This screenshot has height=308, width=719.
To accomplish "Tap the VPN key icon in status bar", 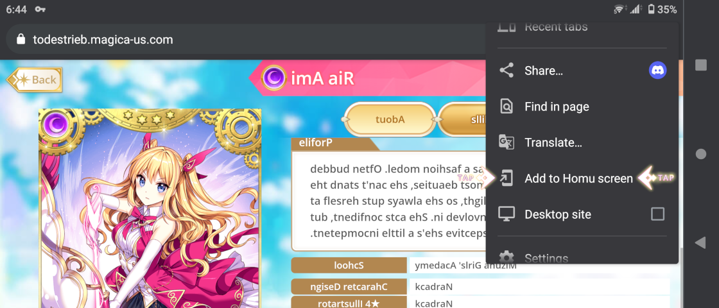I will 40,9.
